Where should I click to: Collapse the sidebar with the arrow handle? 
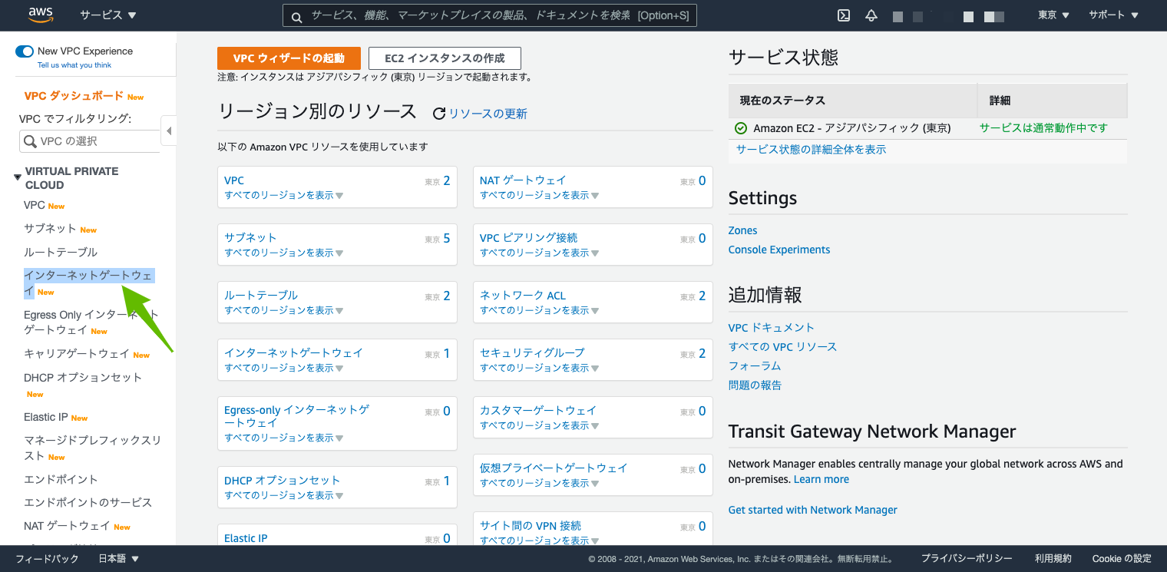pyautogui.click(x=169, y=131)
